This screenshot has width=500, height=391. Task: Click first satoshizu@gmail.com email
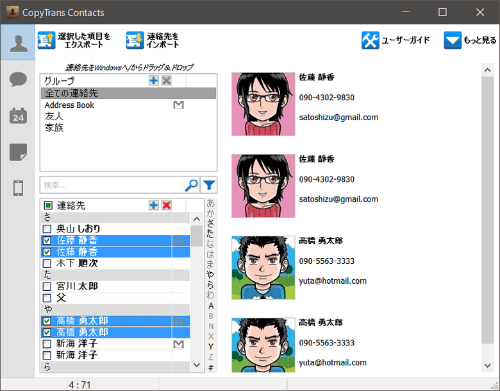[x=338, y=117]
